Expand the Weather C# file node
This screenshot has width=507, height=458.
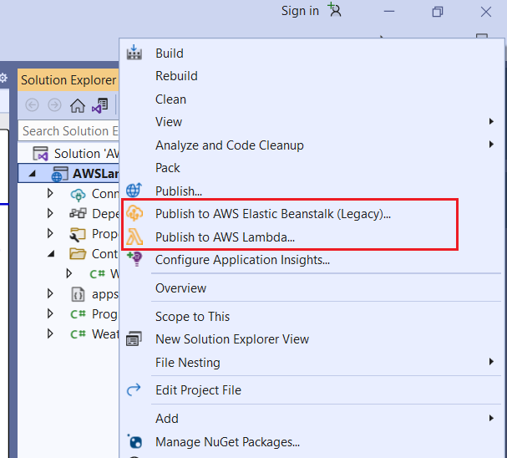point(50,333)
